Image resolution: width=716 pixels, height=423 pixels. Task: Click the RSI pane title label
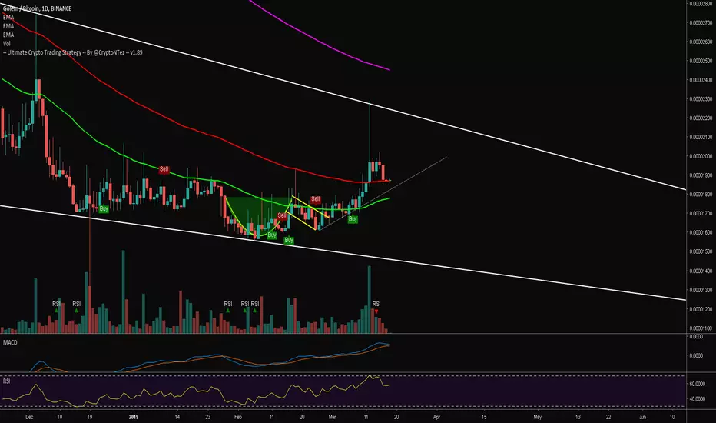coord(6,381)
